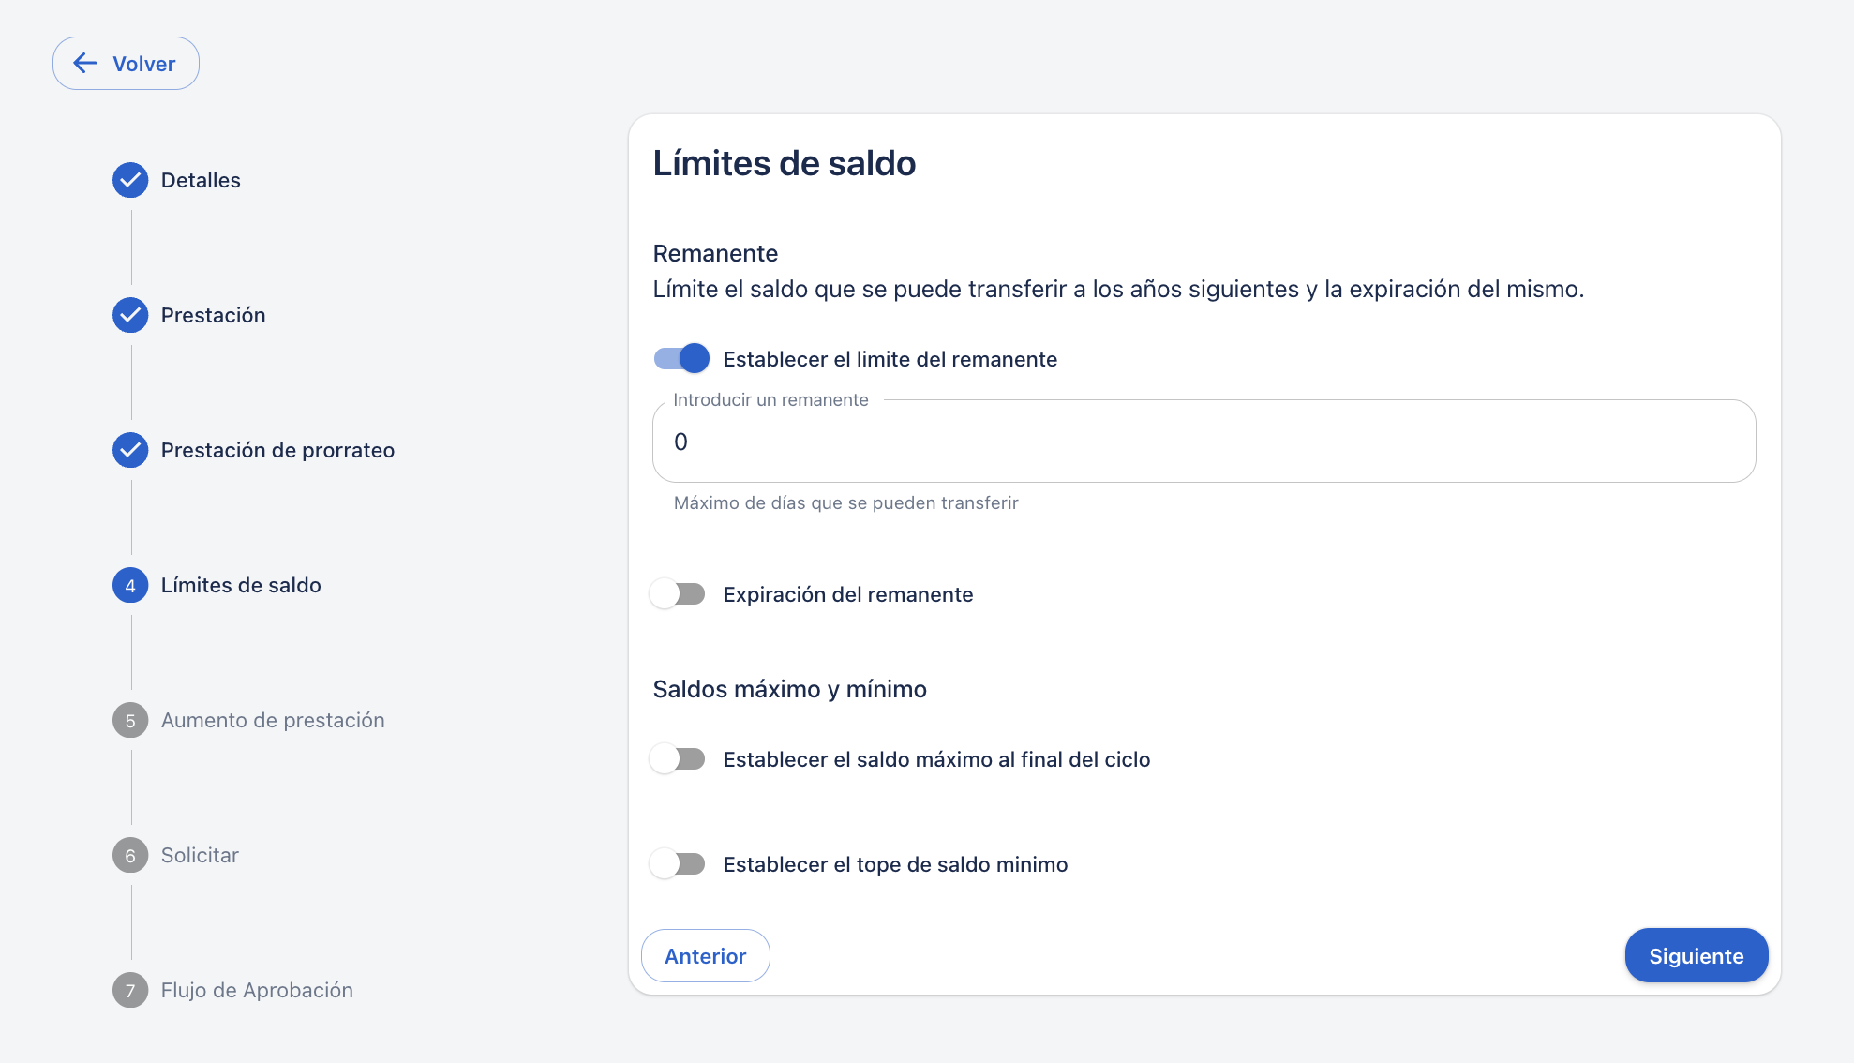The width and height of the screenshot is (1854, 1063).
Task: Click the Detalles step checkmark icon
Action: point(130,180)
